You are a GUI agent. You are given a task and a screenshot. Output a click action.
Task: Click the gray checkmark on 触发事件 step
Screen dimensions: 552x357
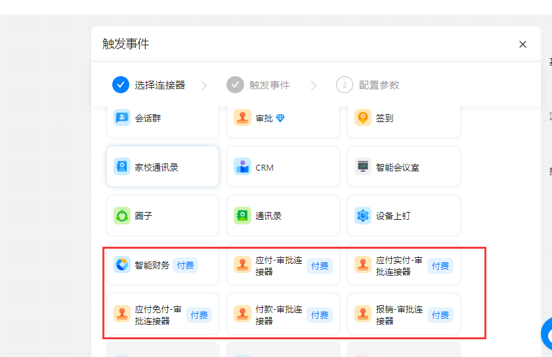coord(235,85)
